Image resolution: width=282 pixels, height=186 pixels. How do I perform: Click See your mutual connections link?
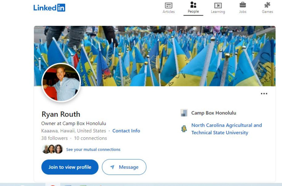point(93,149)
